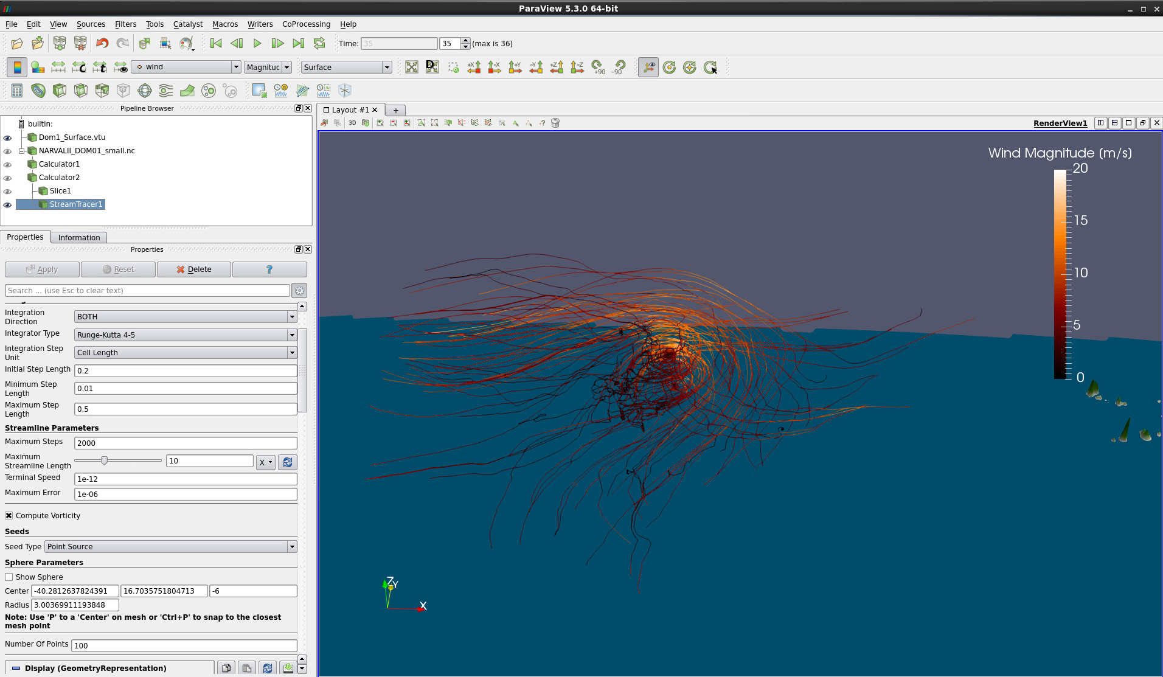Open the Filters menu
This screenshot has height=677, width=1163.
(125, 24)
